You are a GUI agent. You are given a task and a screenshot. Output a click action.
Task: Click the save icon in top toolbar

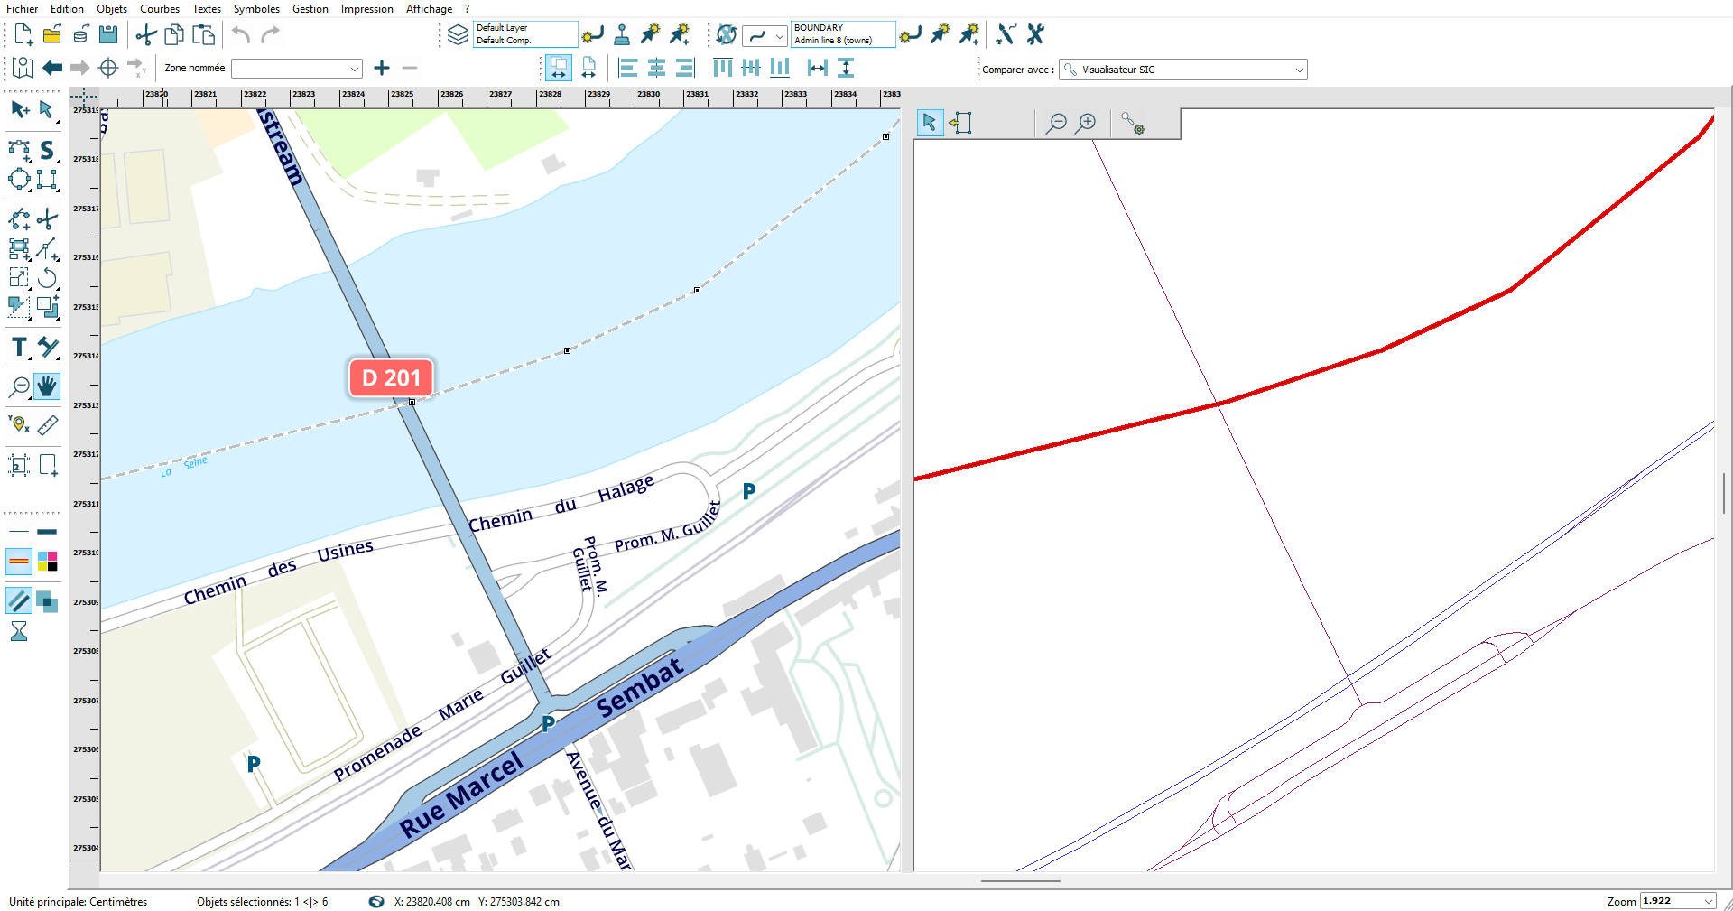[x=108, y=35]
